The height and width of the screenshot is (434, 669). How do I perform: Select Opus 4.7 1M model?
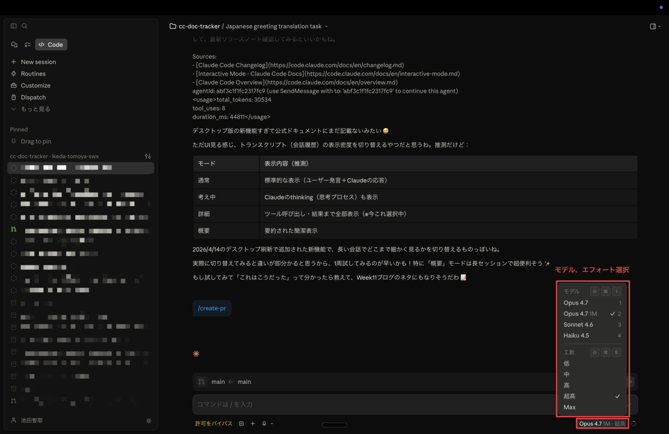pyautogui.click(x=592, y=314)
